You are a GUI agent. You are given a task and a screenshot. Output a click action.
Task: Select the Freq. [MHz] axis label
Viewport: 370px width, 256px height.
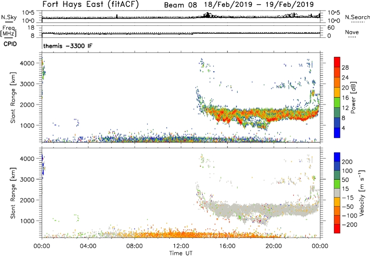click(9, 31)
